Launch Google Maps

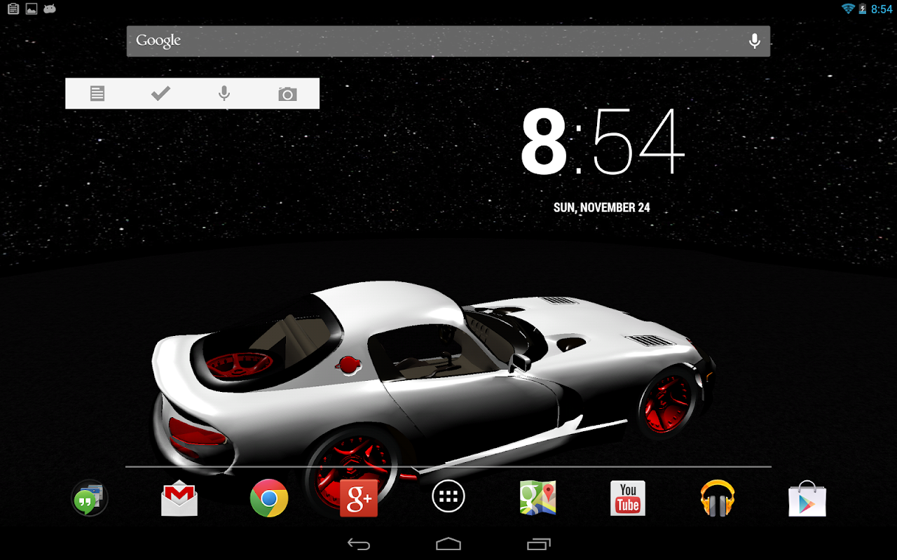pyautogui.click(x=537, y=498)
